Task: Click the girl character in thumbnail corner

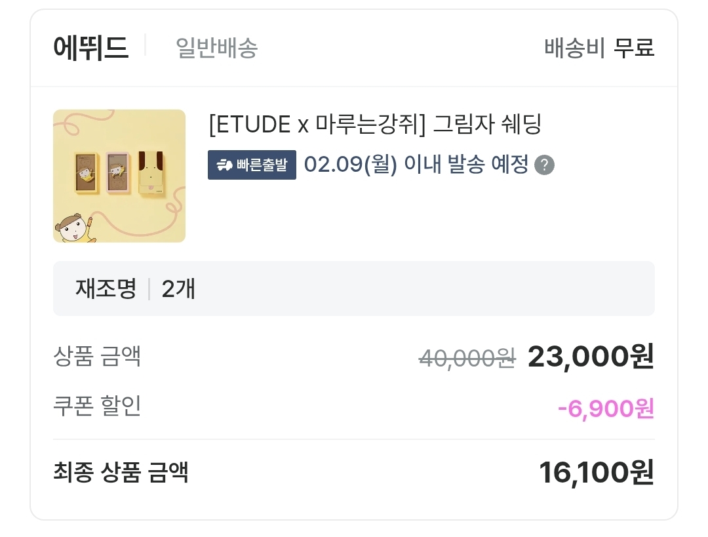Action: [x=72, y=227]
